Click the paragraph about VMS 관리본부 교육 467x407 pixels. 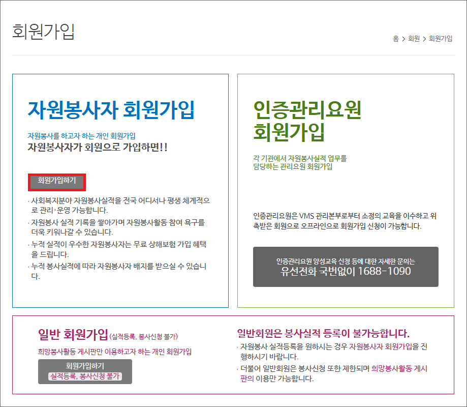coord(345,221)
